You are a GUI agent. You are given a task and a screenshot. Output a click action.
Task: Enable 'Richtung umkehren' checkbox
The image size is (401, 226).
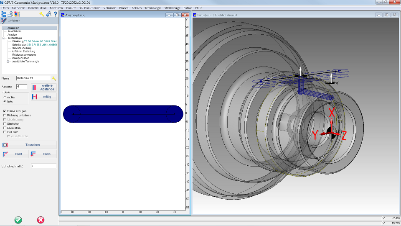coord(5,116)
